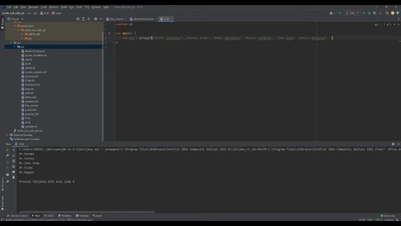
Task: Open the run configuration dropdown
Action: (352, 13)
